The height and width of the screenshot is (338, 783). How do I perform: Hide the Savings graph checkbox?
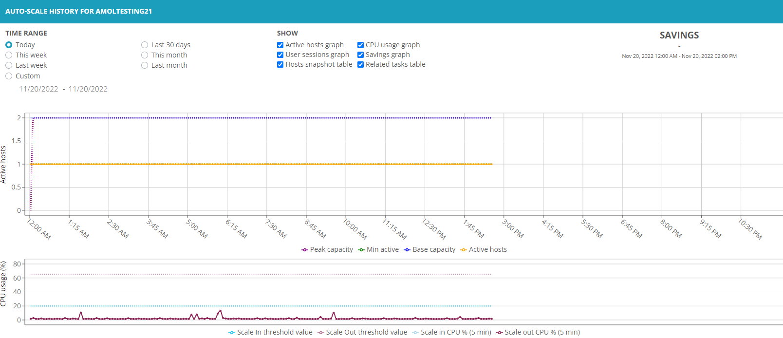(361, 55)
